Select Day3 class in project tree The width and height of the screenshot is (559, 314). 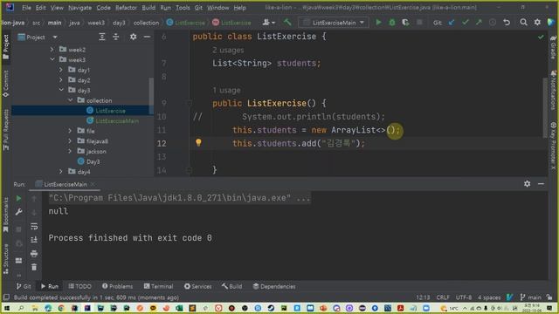coord(93,161)
